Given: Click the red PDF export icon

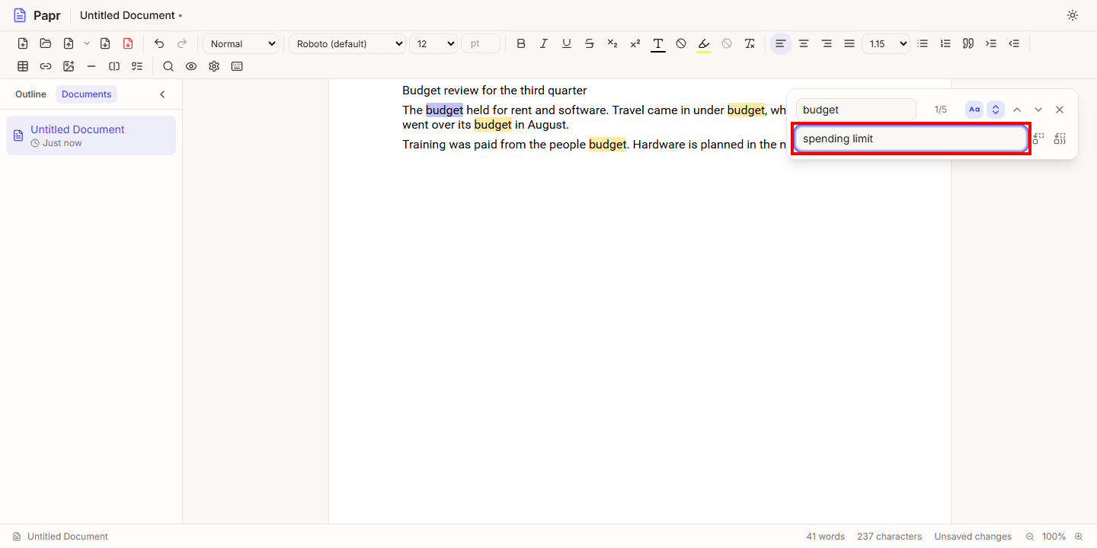Looking at the screenshot, I should (x=128, y=43).
